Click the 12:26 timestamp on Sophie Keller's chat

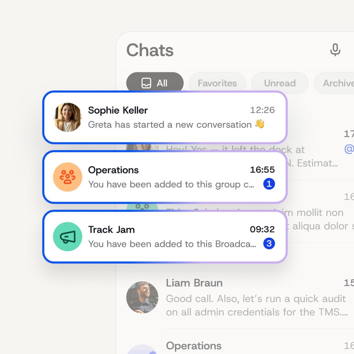click(263, 110)
